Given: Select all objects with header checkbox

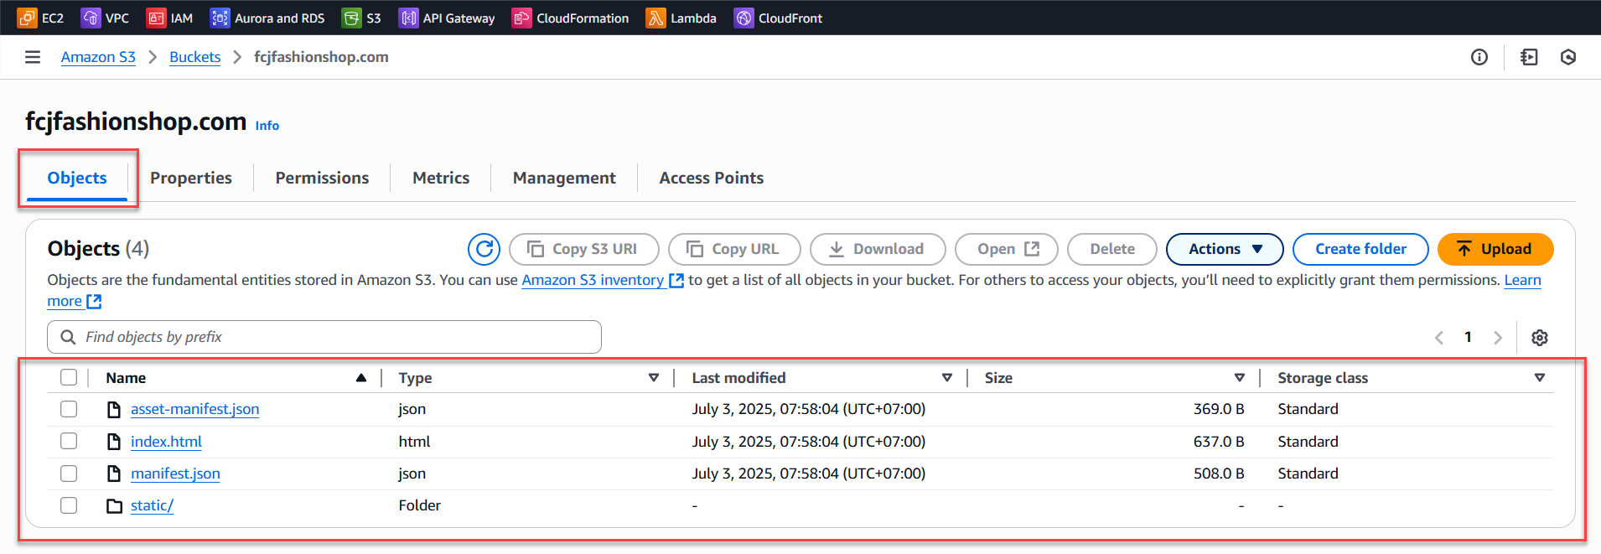Looking at the screenshot, I should [69, 377].
